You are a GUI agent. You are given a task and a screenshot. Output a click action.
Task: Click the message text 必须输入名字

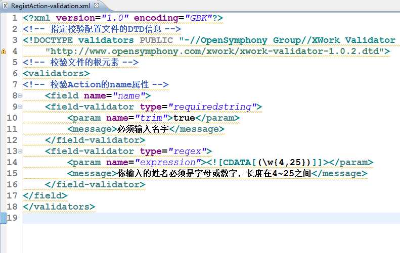[143, 129]
